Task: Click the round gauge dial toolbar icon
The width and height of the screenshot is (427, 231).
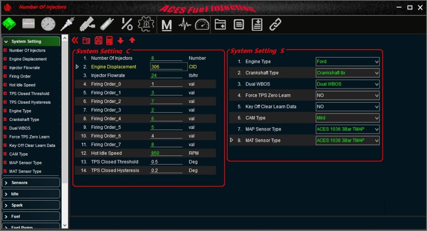Action: coord(48,24)
